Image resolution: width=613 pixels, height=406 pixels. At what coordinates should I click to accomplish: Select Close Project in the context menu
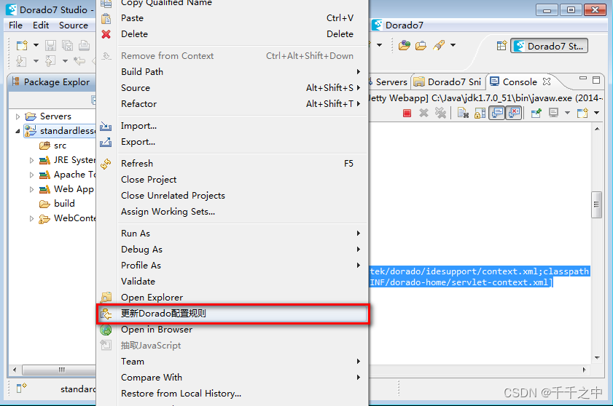(233, 180)
